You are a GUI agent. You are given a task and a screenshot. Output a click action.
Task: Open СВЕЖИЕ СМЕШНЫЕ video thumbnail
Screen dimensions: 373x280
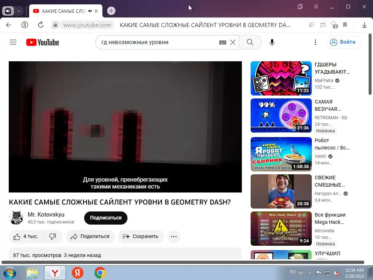point(281,191)
